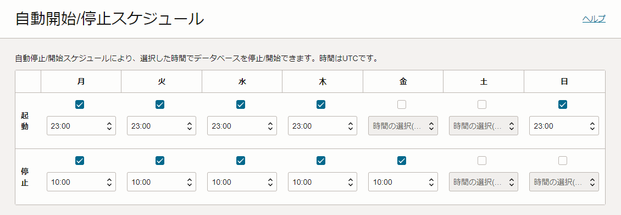621x215 pixels.
Task: Open Thursday start time dropdown arrows
Action: [x=350, y=126]
